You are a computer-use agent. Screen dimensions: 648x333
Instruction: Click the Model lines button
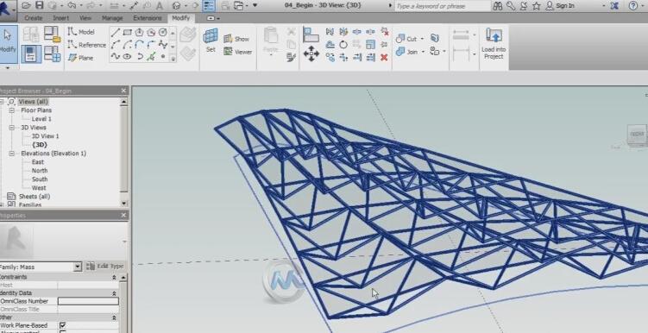tap(81, 32)
